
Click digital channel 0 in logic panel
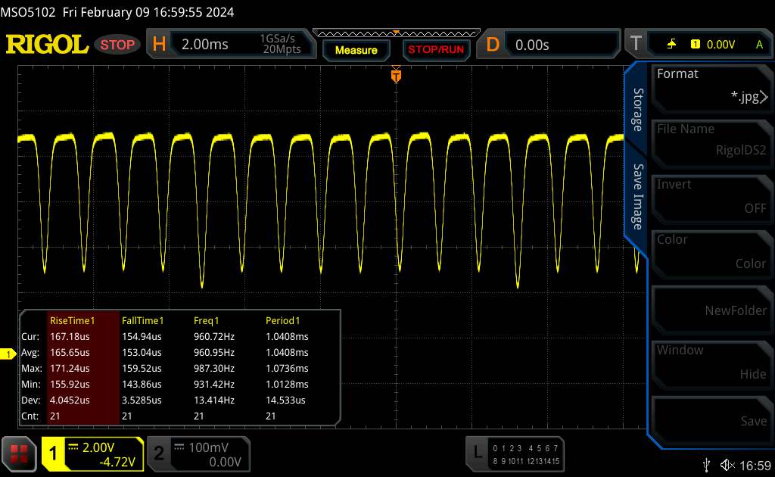point(495,448)
